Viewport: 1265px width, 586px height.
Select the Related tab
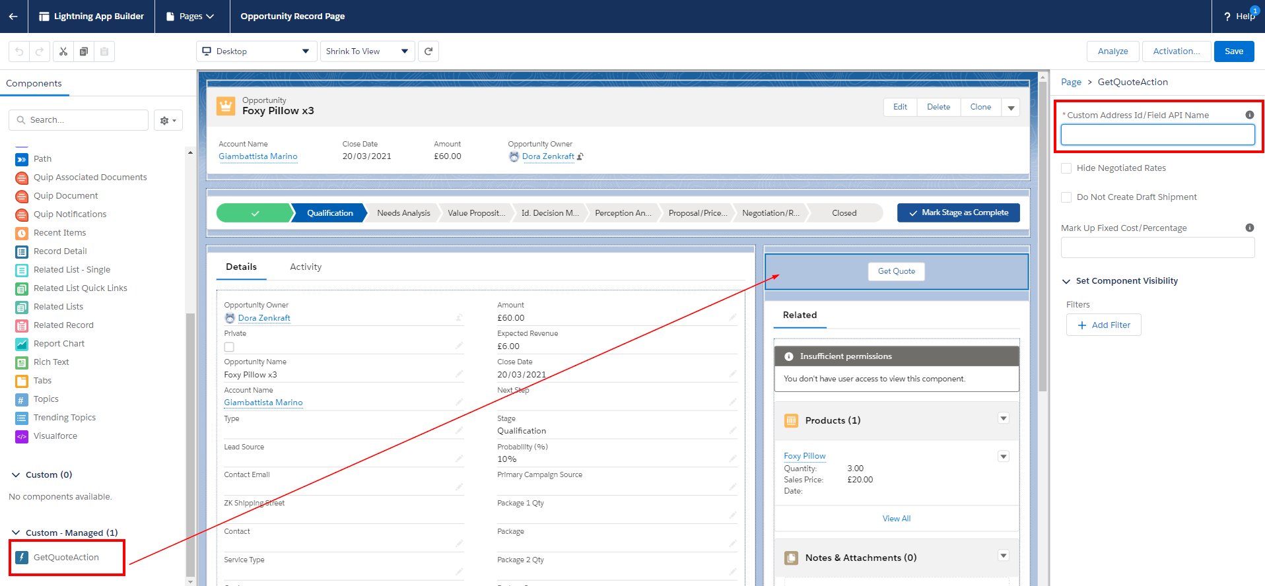[x=800, y=315]
